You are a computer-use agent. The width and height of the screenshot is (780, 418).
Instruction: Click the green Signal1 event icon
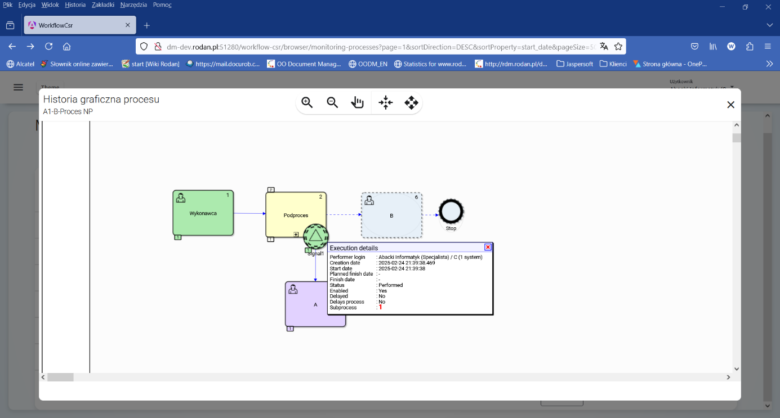(315, 237)
